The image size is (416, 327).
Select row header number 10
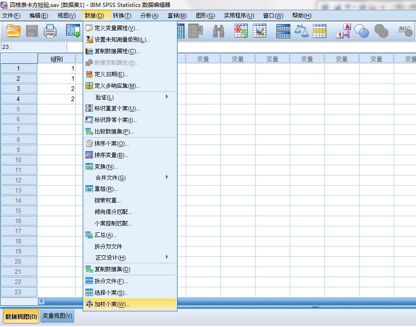coord(18,160)
